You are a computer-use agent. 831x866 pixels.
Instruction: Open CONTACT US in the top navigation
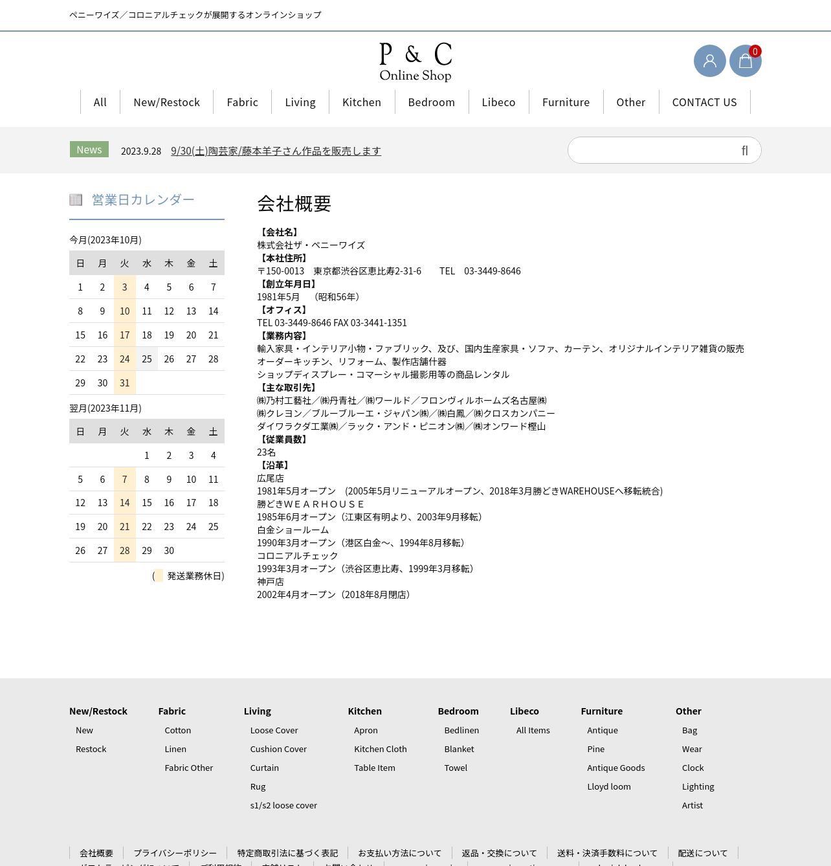tap(704, 102)
